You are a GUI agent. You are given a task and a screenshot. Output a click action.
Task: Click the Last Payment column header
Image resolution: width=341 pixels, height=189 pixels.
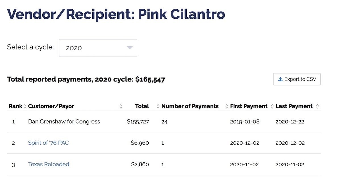(294, 106)
